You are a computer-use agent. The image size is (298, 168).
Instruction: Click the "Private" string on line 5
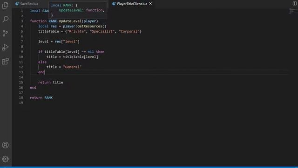pyautogui.click(x=76, y=31)
